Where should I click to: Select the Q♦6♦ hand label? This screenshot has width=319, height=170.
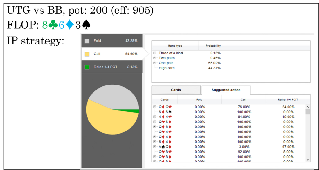165,127
